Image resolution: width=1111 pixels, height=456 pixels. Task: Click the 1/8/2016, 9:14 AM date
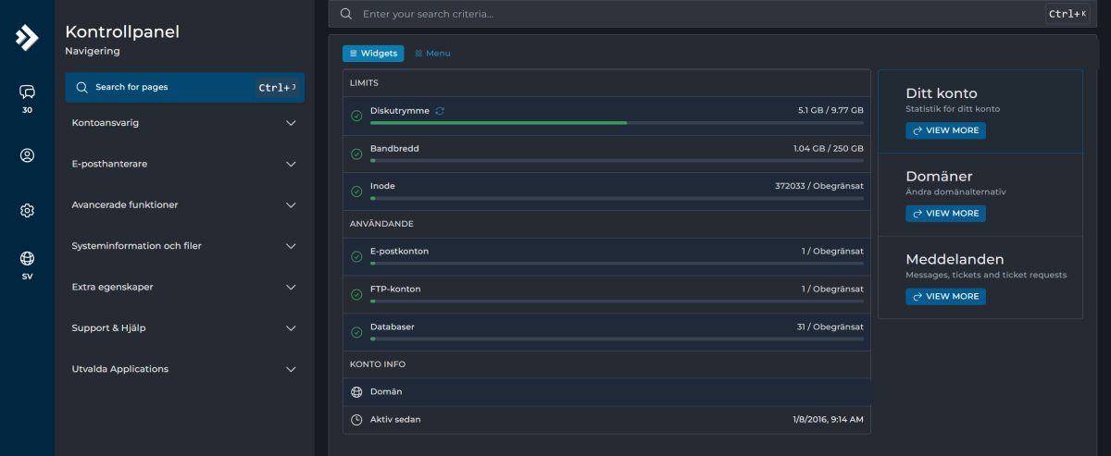(828, 420)
